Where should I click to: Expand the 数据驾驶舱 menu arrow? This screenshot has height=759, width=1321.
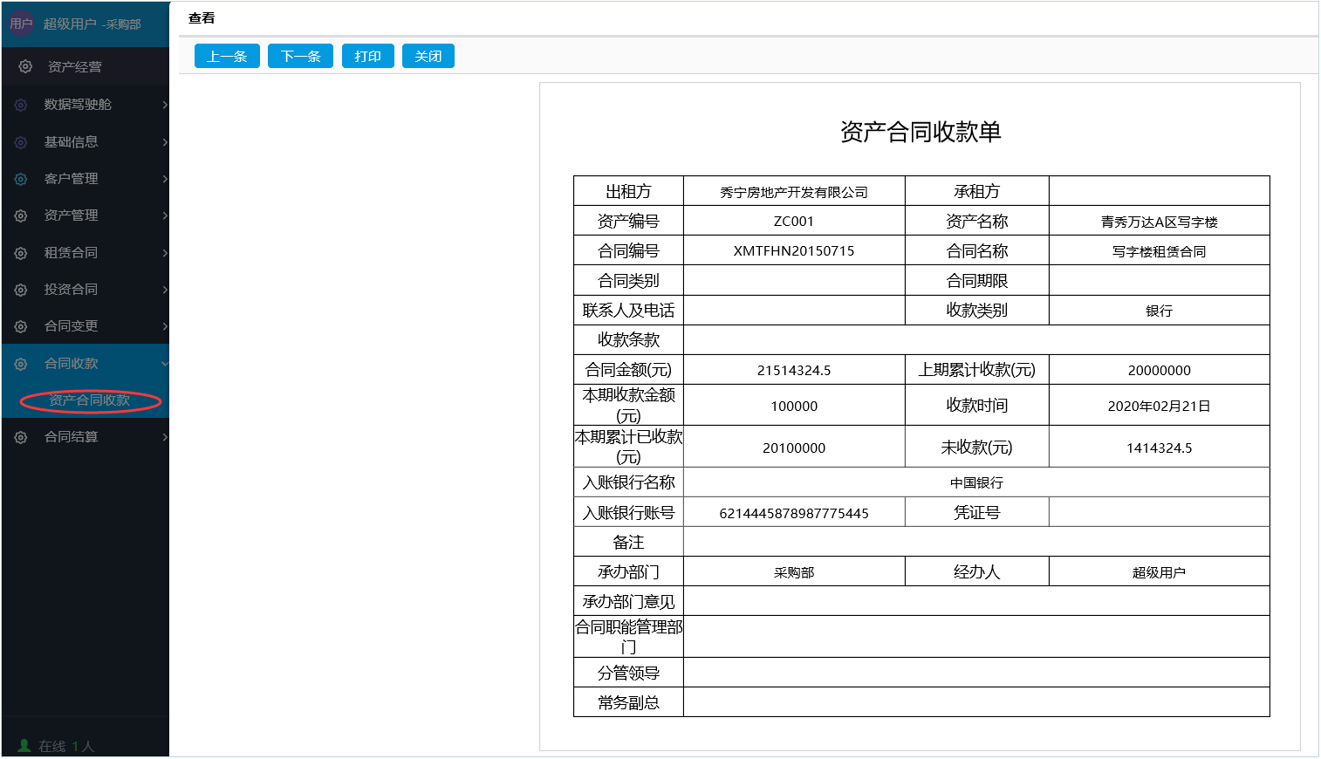point(164,105)
